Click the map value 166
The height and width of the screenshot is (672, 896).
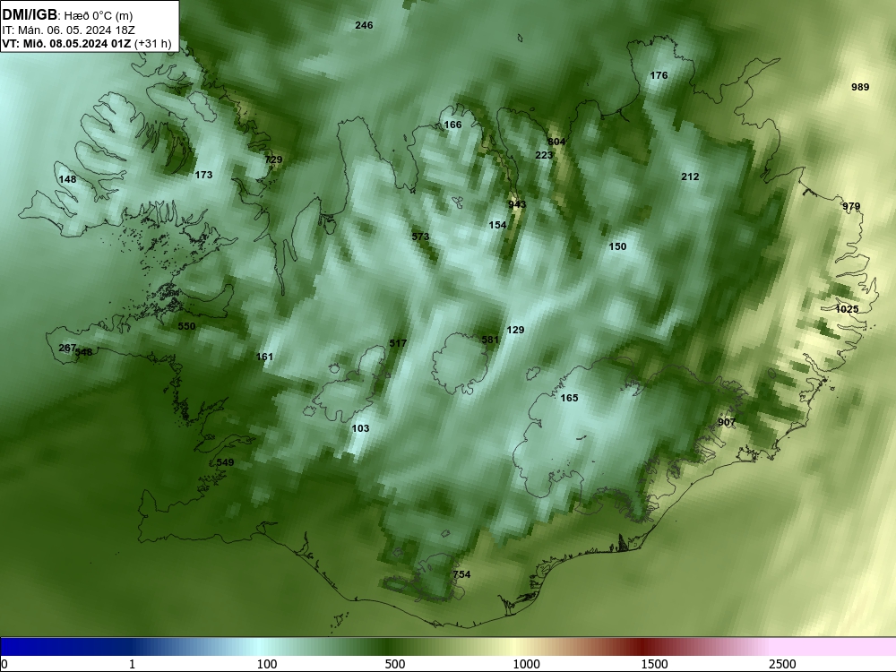(x=452, y=125)
